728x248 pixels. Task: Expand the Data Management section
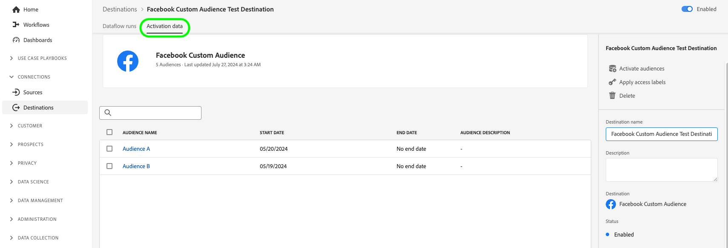click(12, 200)
